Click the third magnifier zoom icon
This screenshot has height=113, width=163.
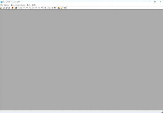point(30,8)
